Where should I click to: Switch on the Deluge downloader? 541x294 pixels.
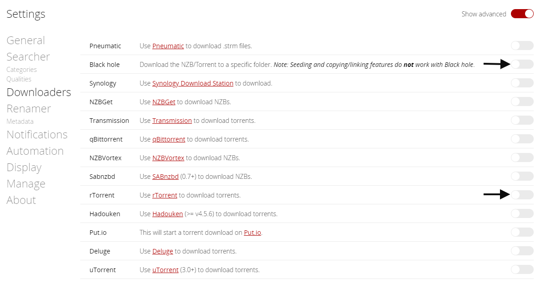coord(522,251)
